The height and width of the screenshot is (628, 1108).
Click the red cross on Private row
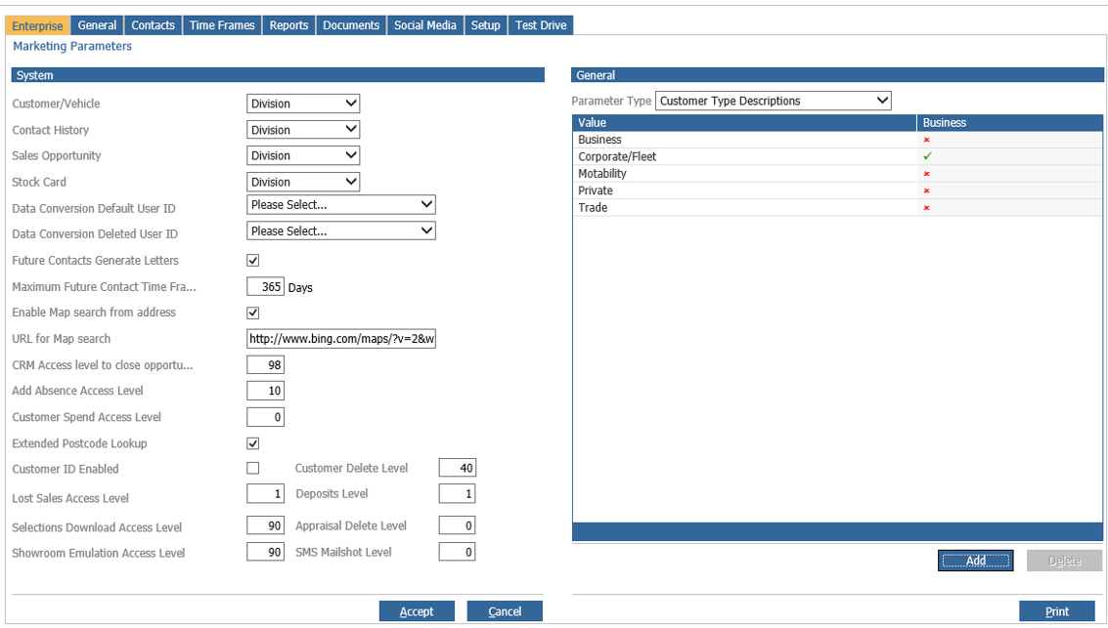coord(926,190)
